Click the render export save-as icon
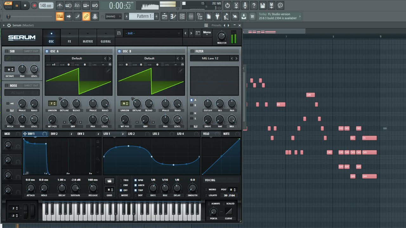406x228 pixels. [x=272, y=5]
